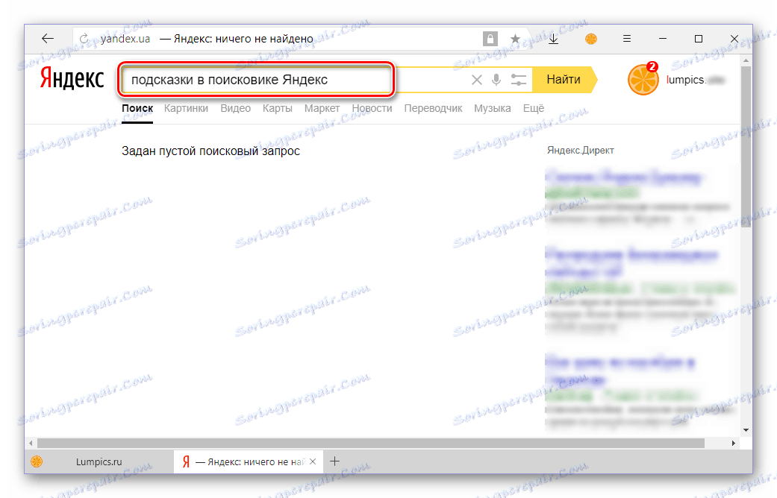Open advanced search settings sliders icon
Screen dimensions: 777x498
(518, 80)
